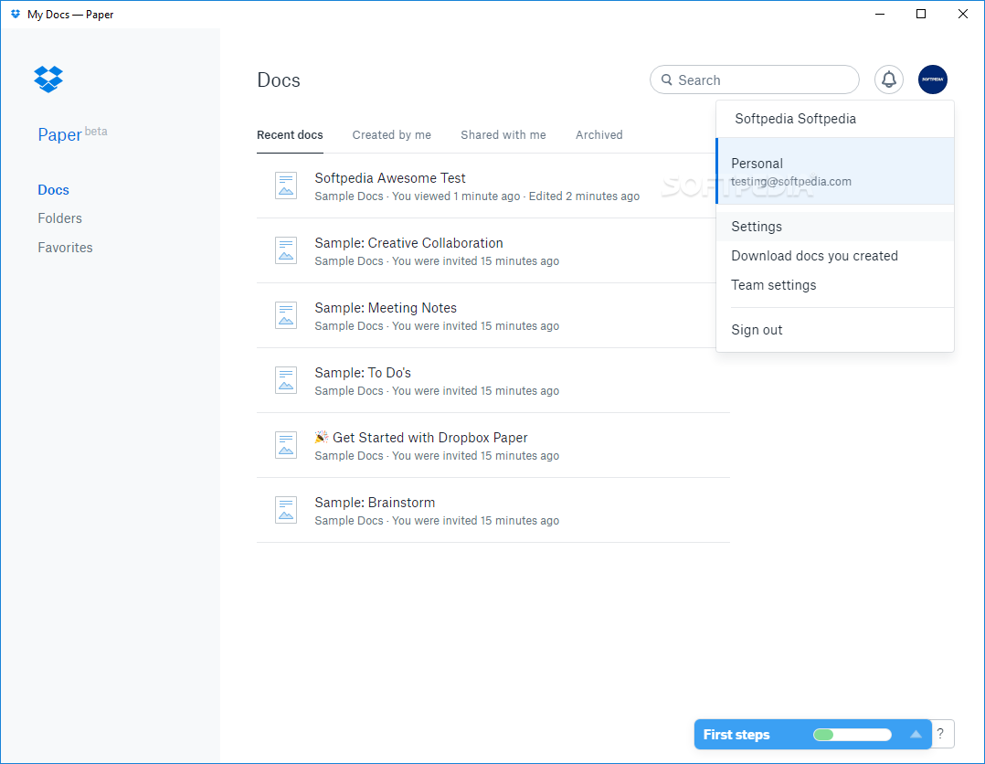Click Sample Docs under Meeting Notes
The width and height of the screenshot is (985, 764).
click(x=349, y=326)
